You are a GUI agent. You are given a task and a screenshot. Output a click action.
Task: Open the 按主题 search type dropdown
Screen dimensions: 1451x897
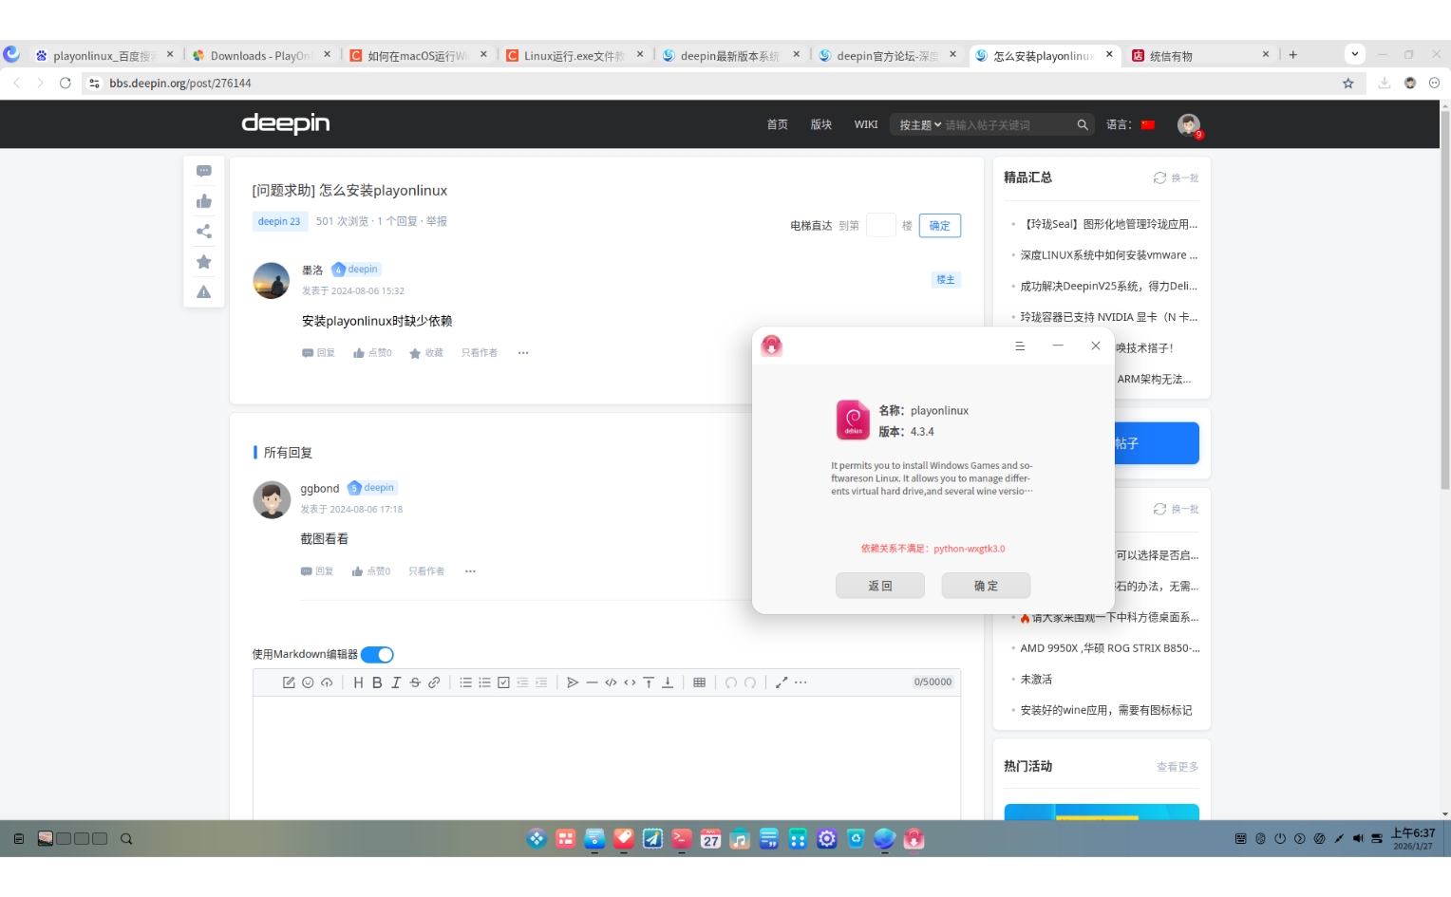[x=920, y=125]
